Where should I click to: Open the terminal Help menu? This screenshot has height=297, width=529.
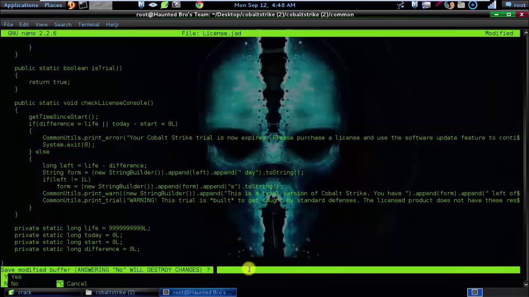coord(112,24)
